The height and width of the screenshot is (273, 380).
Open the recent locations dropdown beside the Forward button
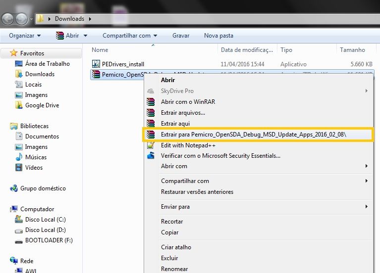tap(31, 19)
